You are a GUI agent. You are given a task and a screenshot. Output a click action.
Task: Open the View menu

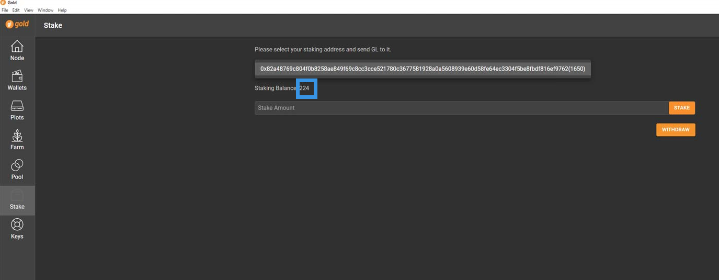click(29, 10)
